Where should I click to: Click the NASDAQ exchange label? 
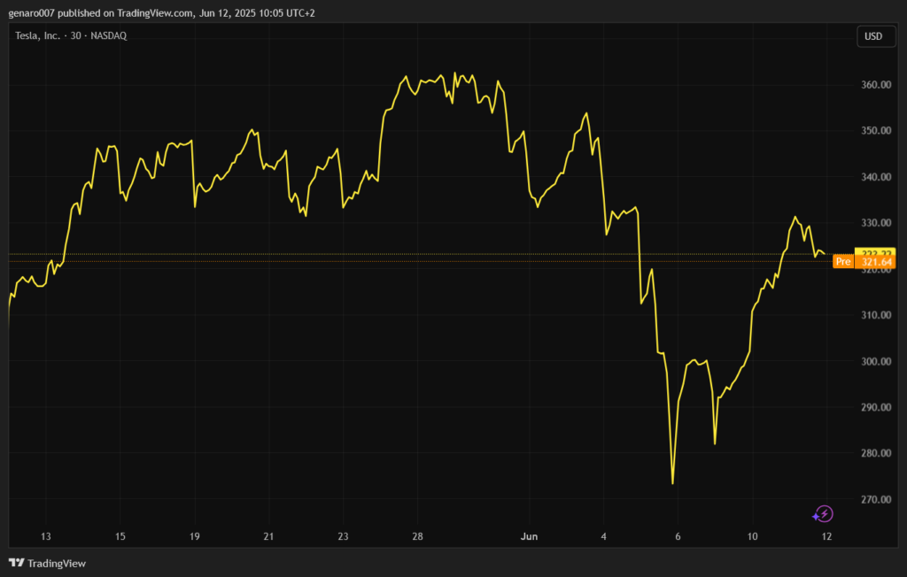click(114, 35)
